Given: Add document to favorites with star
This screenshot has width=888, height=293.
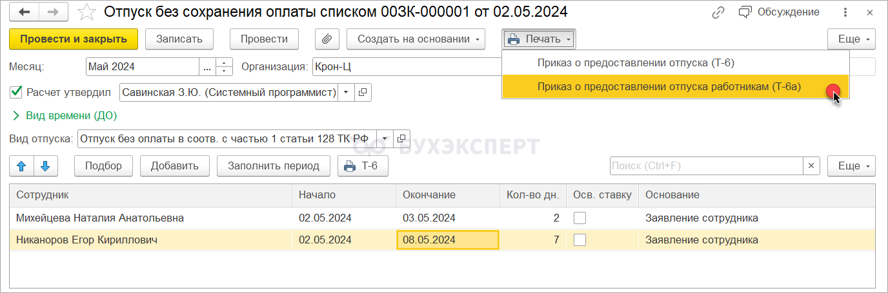Looking at the screenshot, I should click(86, 12).
